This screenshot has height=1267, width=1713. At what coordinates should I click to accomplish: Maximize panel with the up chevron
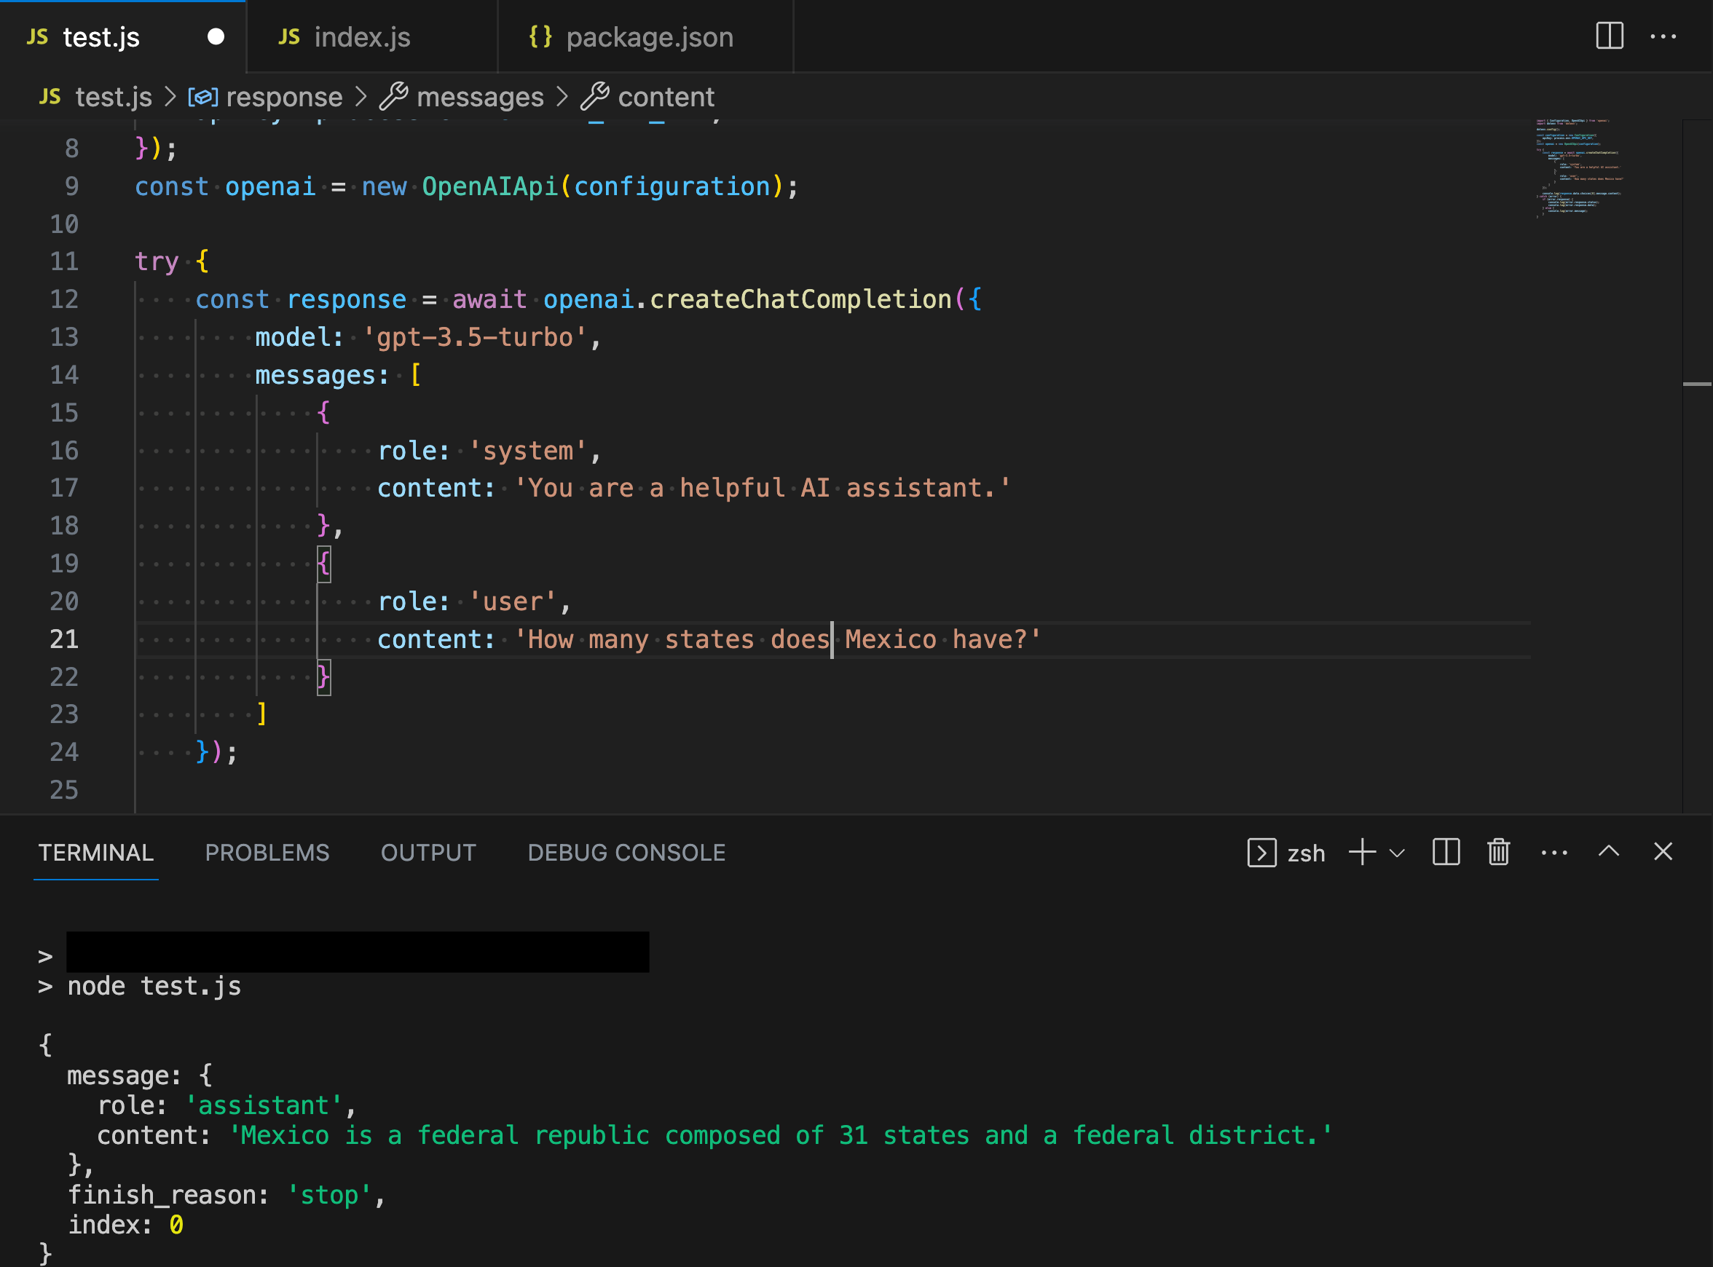coord(1609,851)
